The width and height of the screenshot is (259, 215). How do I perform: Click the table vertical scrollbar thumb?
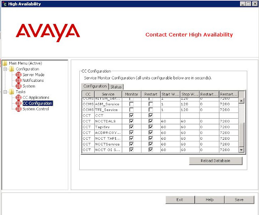tap(242, 135)
